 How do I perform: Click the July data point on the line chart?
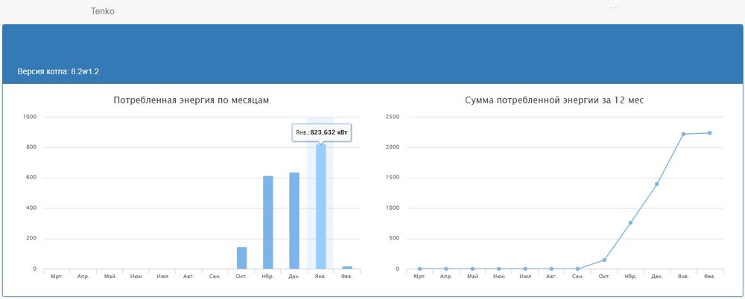point(525,269)
